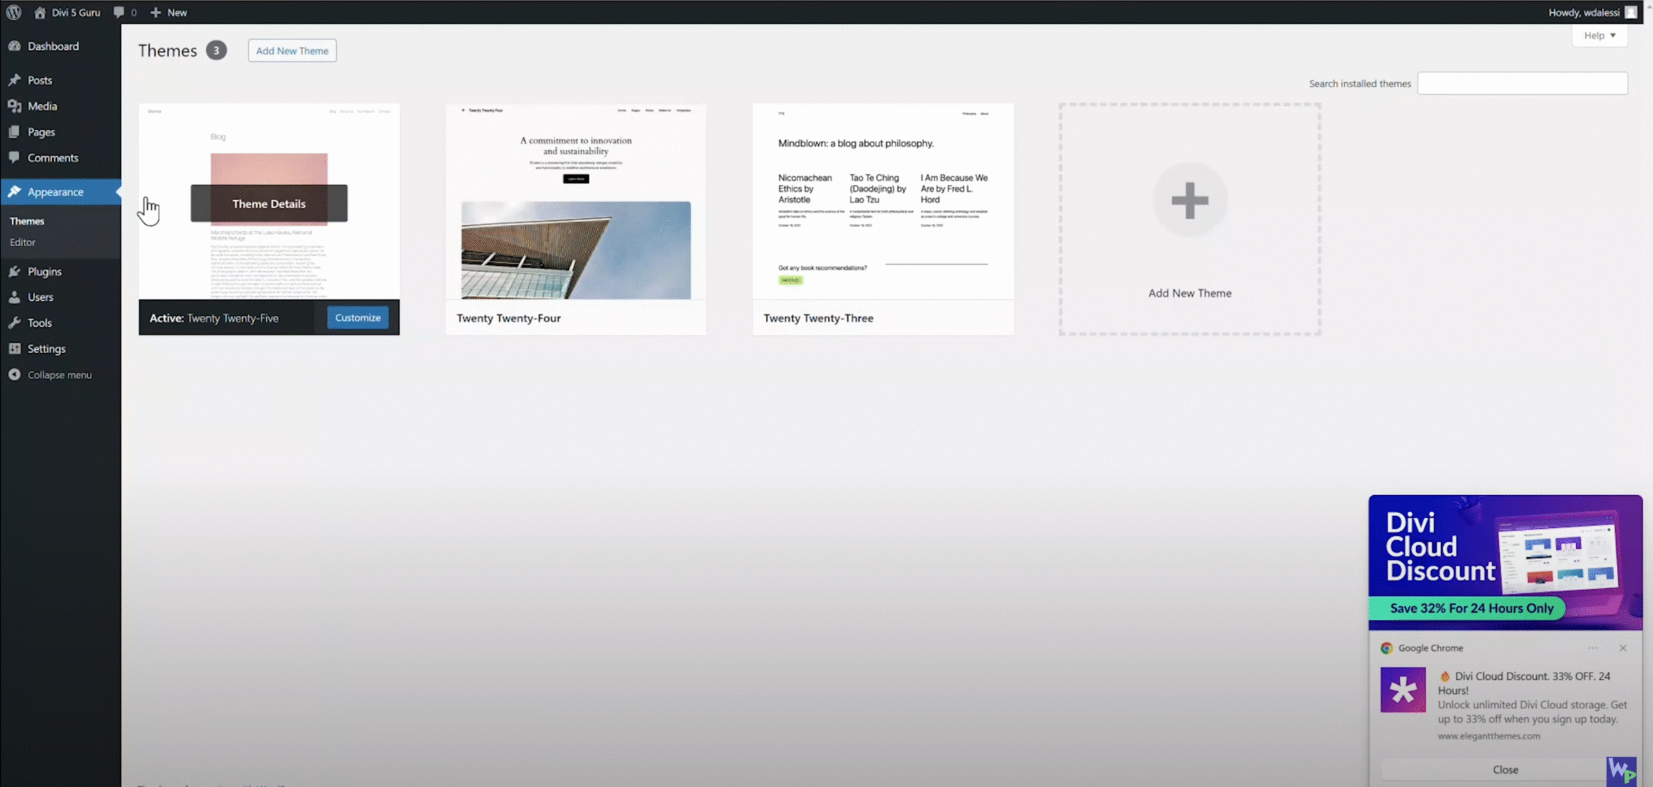
Task: Click the user avatar in admin bar
Action: (1631, 12)
